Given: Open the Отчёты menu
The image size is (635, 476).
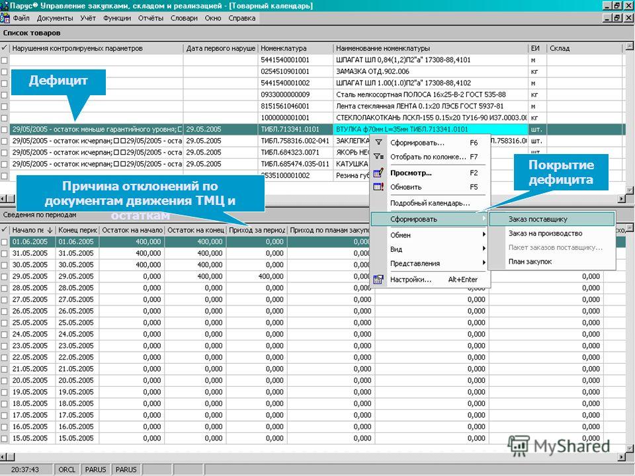Looking at the screenshot, I should (x=151, y=19).
